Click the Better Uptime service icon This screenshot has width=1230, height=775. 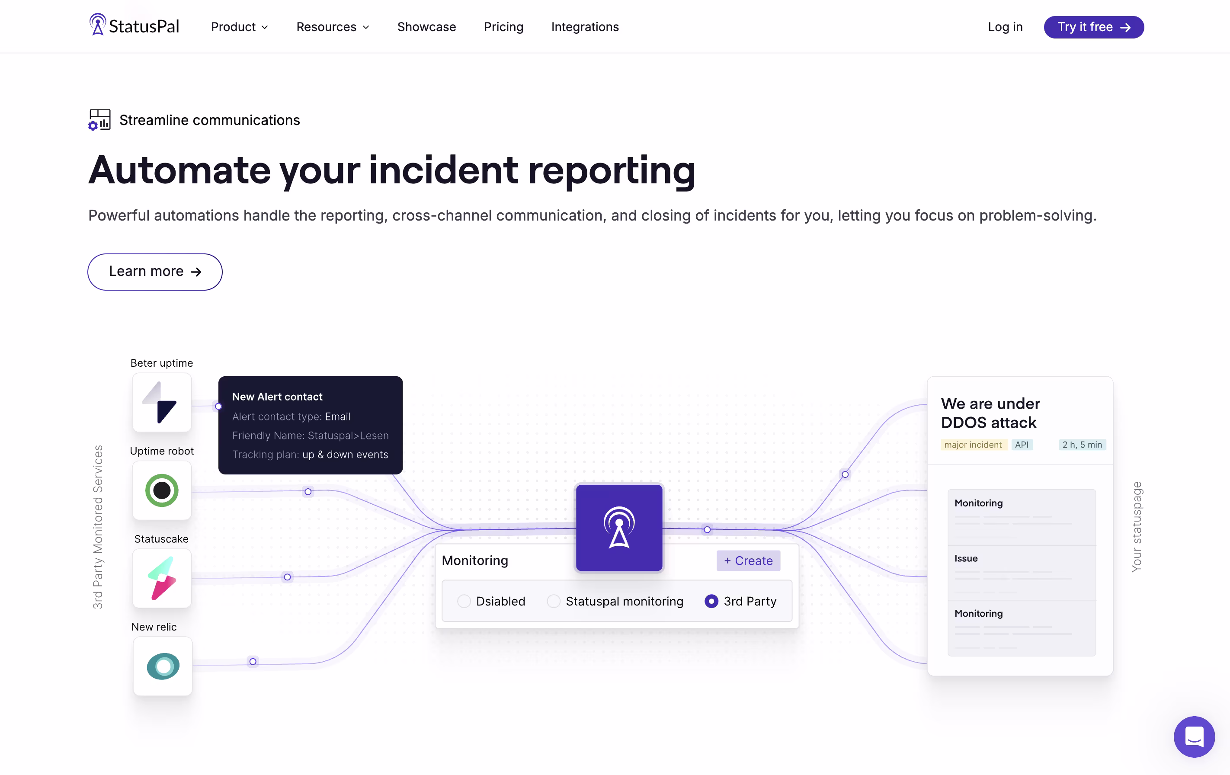click(161, 403)
